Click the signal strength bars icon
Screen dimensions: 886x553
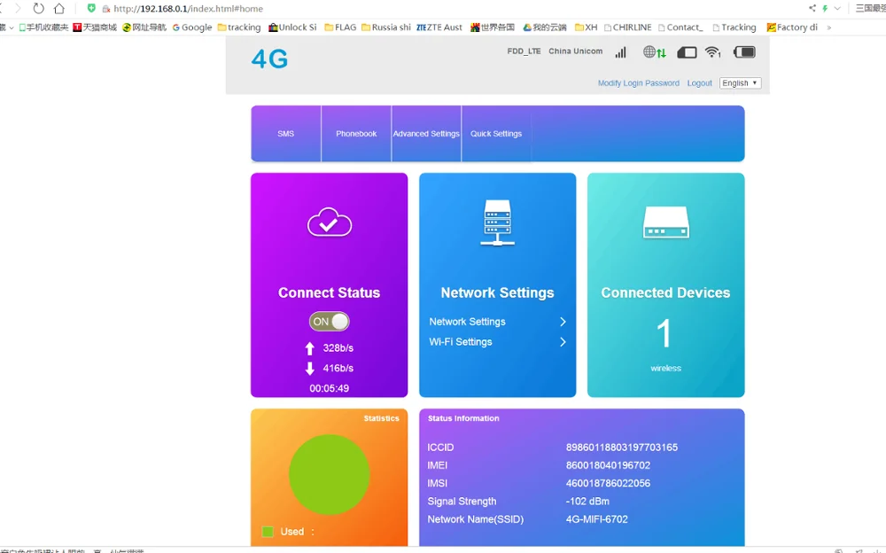tap(621, 52)
